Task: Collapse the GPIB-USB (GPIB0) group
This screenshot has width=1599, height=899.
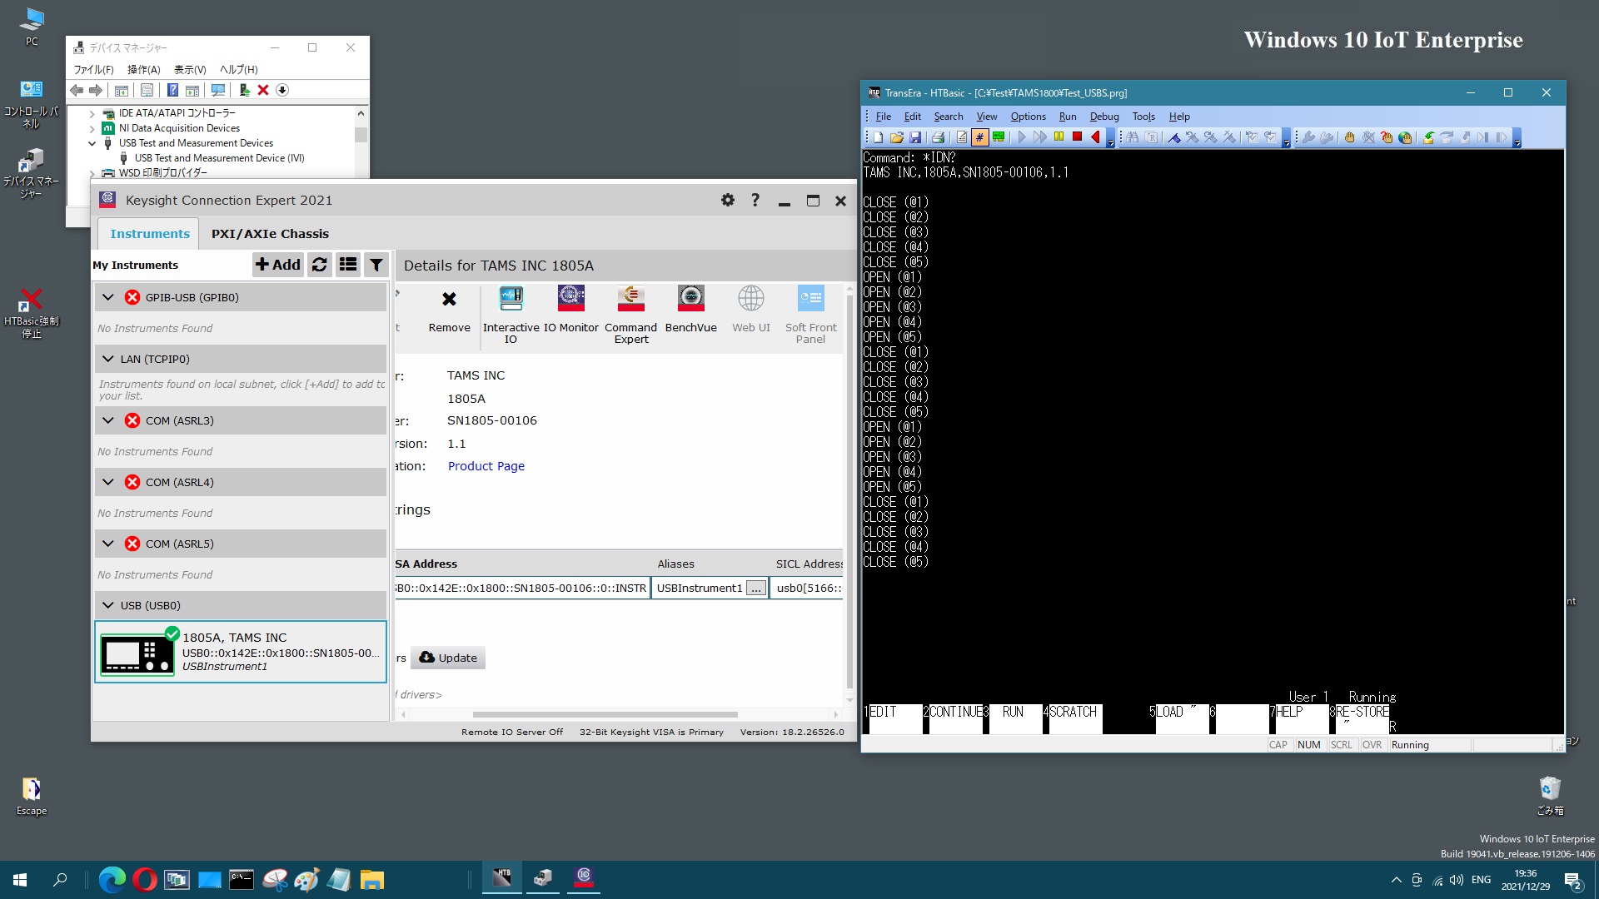Action: [x=108, y=297]
